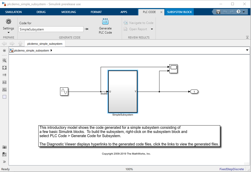Image resolution: width=251 pixels, height=172 pixels.
Task: Open the viewmarks icon in the palette
Action: [x=4, y=154]
